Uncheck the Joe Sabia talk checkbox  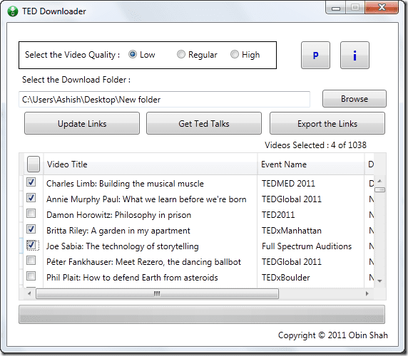(x=31, y=245)
